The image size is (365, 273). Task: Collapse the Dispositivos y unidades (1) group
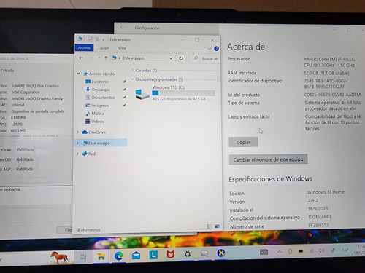[133, 79]
